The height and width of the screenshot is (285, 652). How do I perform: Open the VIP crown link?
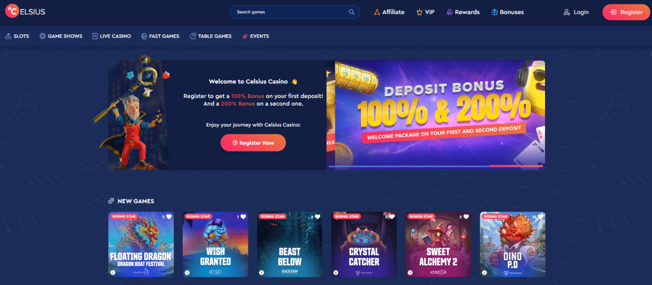(425, 12)
